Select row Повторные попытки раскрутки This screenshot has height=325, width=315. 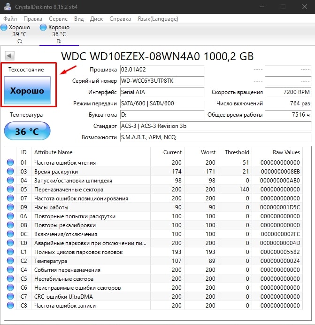click(x=153, y=216)
